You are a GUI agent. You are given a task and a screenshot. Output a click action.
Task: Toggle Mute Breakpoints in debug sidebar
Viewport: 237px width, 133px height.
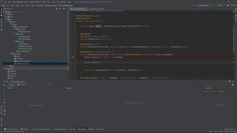coord(4,103)
